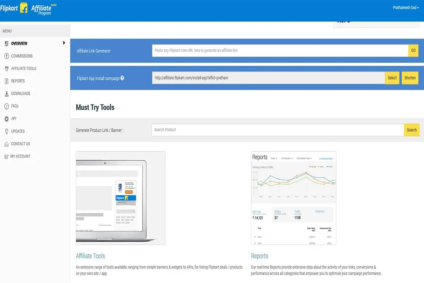Click the Select button beside campaign URL
The width and height of the screenshot is (424, 283).
click(392, 78)
